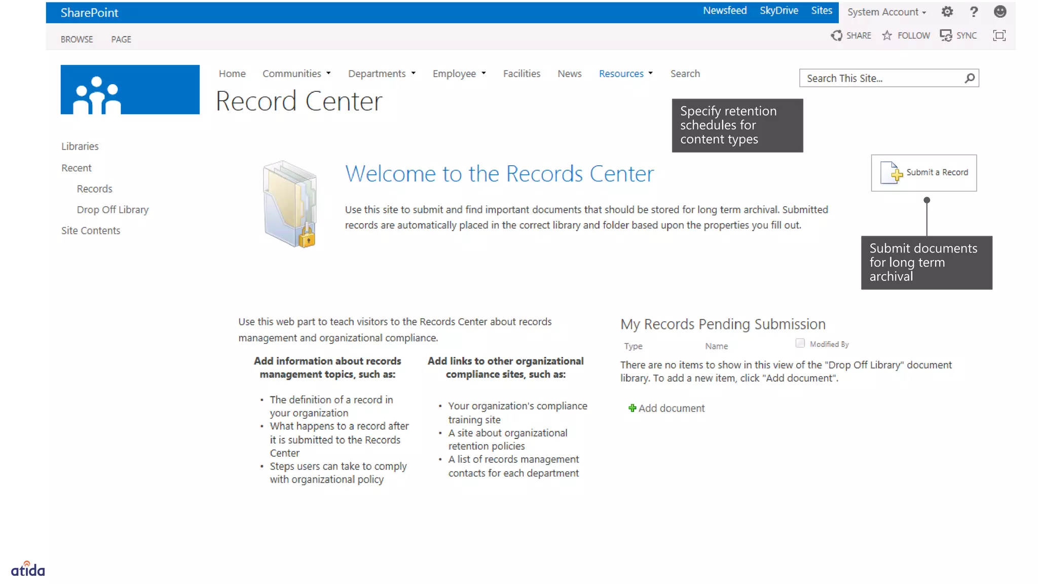This screenshot has width=1038, height=584.
Task: Click the Sync icon
Action: click(946, 35)
